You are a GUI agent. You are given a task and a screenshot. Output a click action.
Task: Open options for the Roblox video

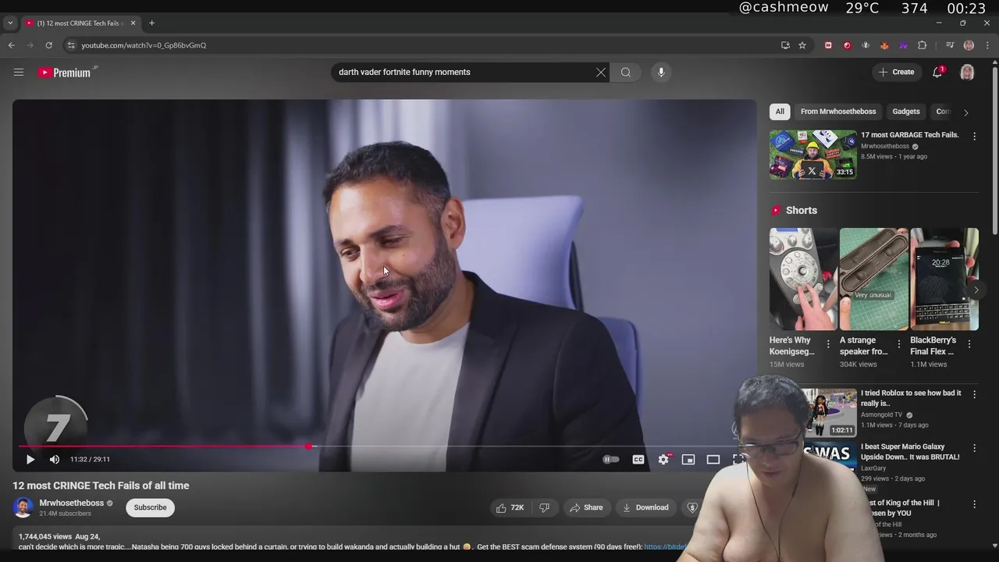974,394
